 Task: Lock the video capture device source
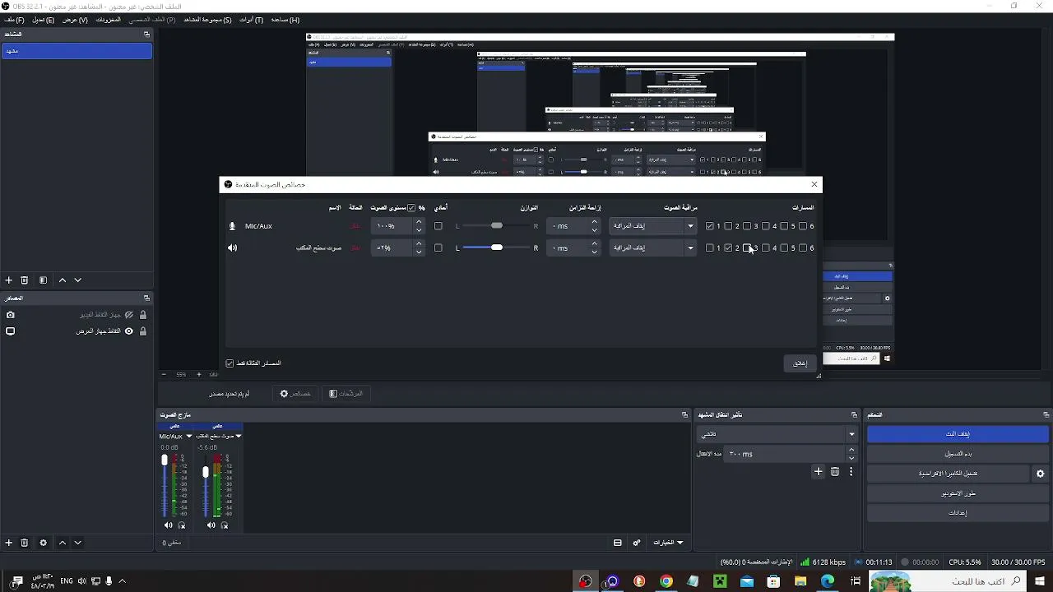143,315
